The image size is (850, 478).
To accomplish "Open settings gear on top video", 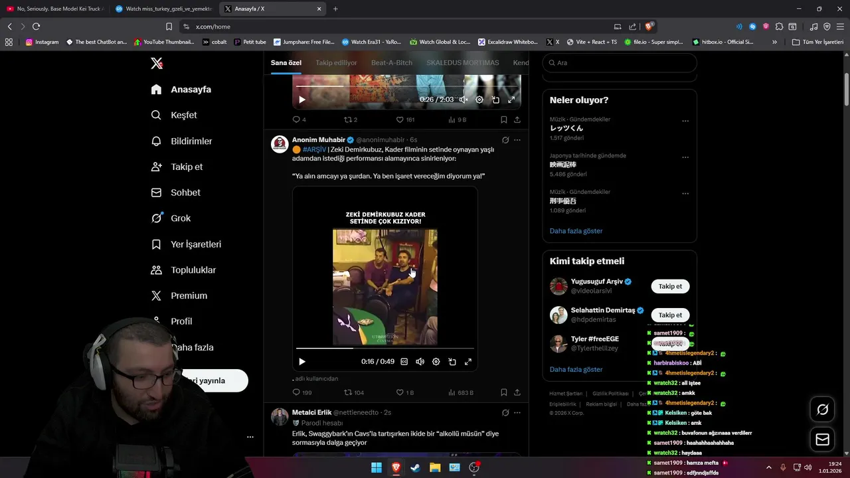I will point(479,100).
